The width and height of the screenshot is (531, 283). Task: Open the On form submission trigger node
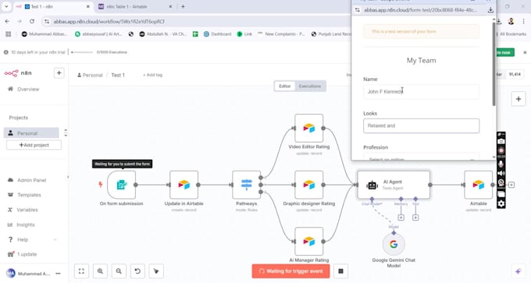(121, 185)
